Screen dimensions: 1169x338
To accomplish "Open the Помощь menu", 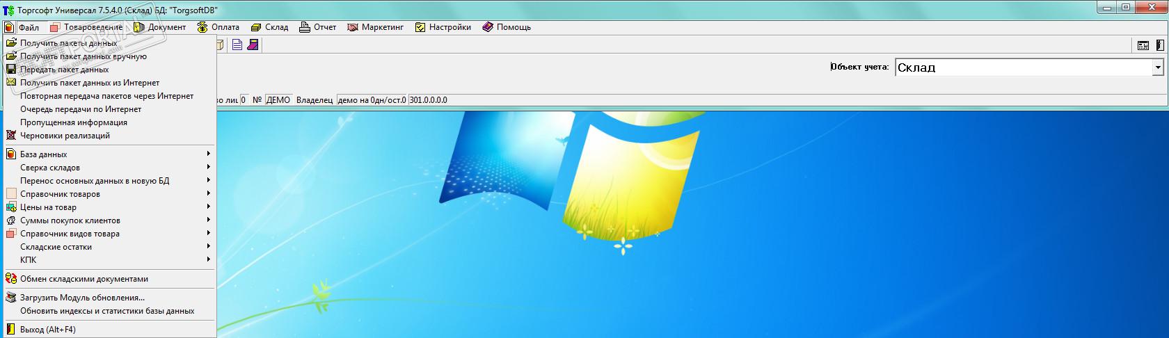I will [x=507, y=27].
